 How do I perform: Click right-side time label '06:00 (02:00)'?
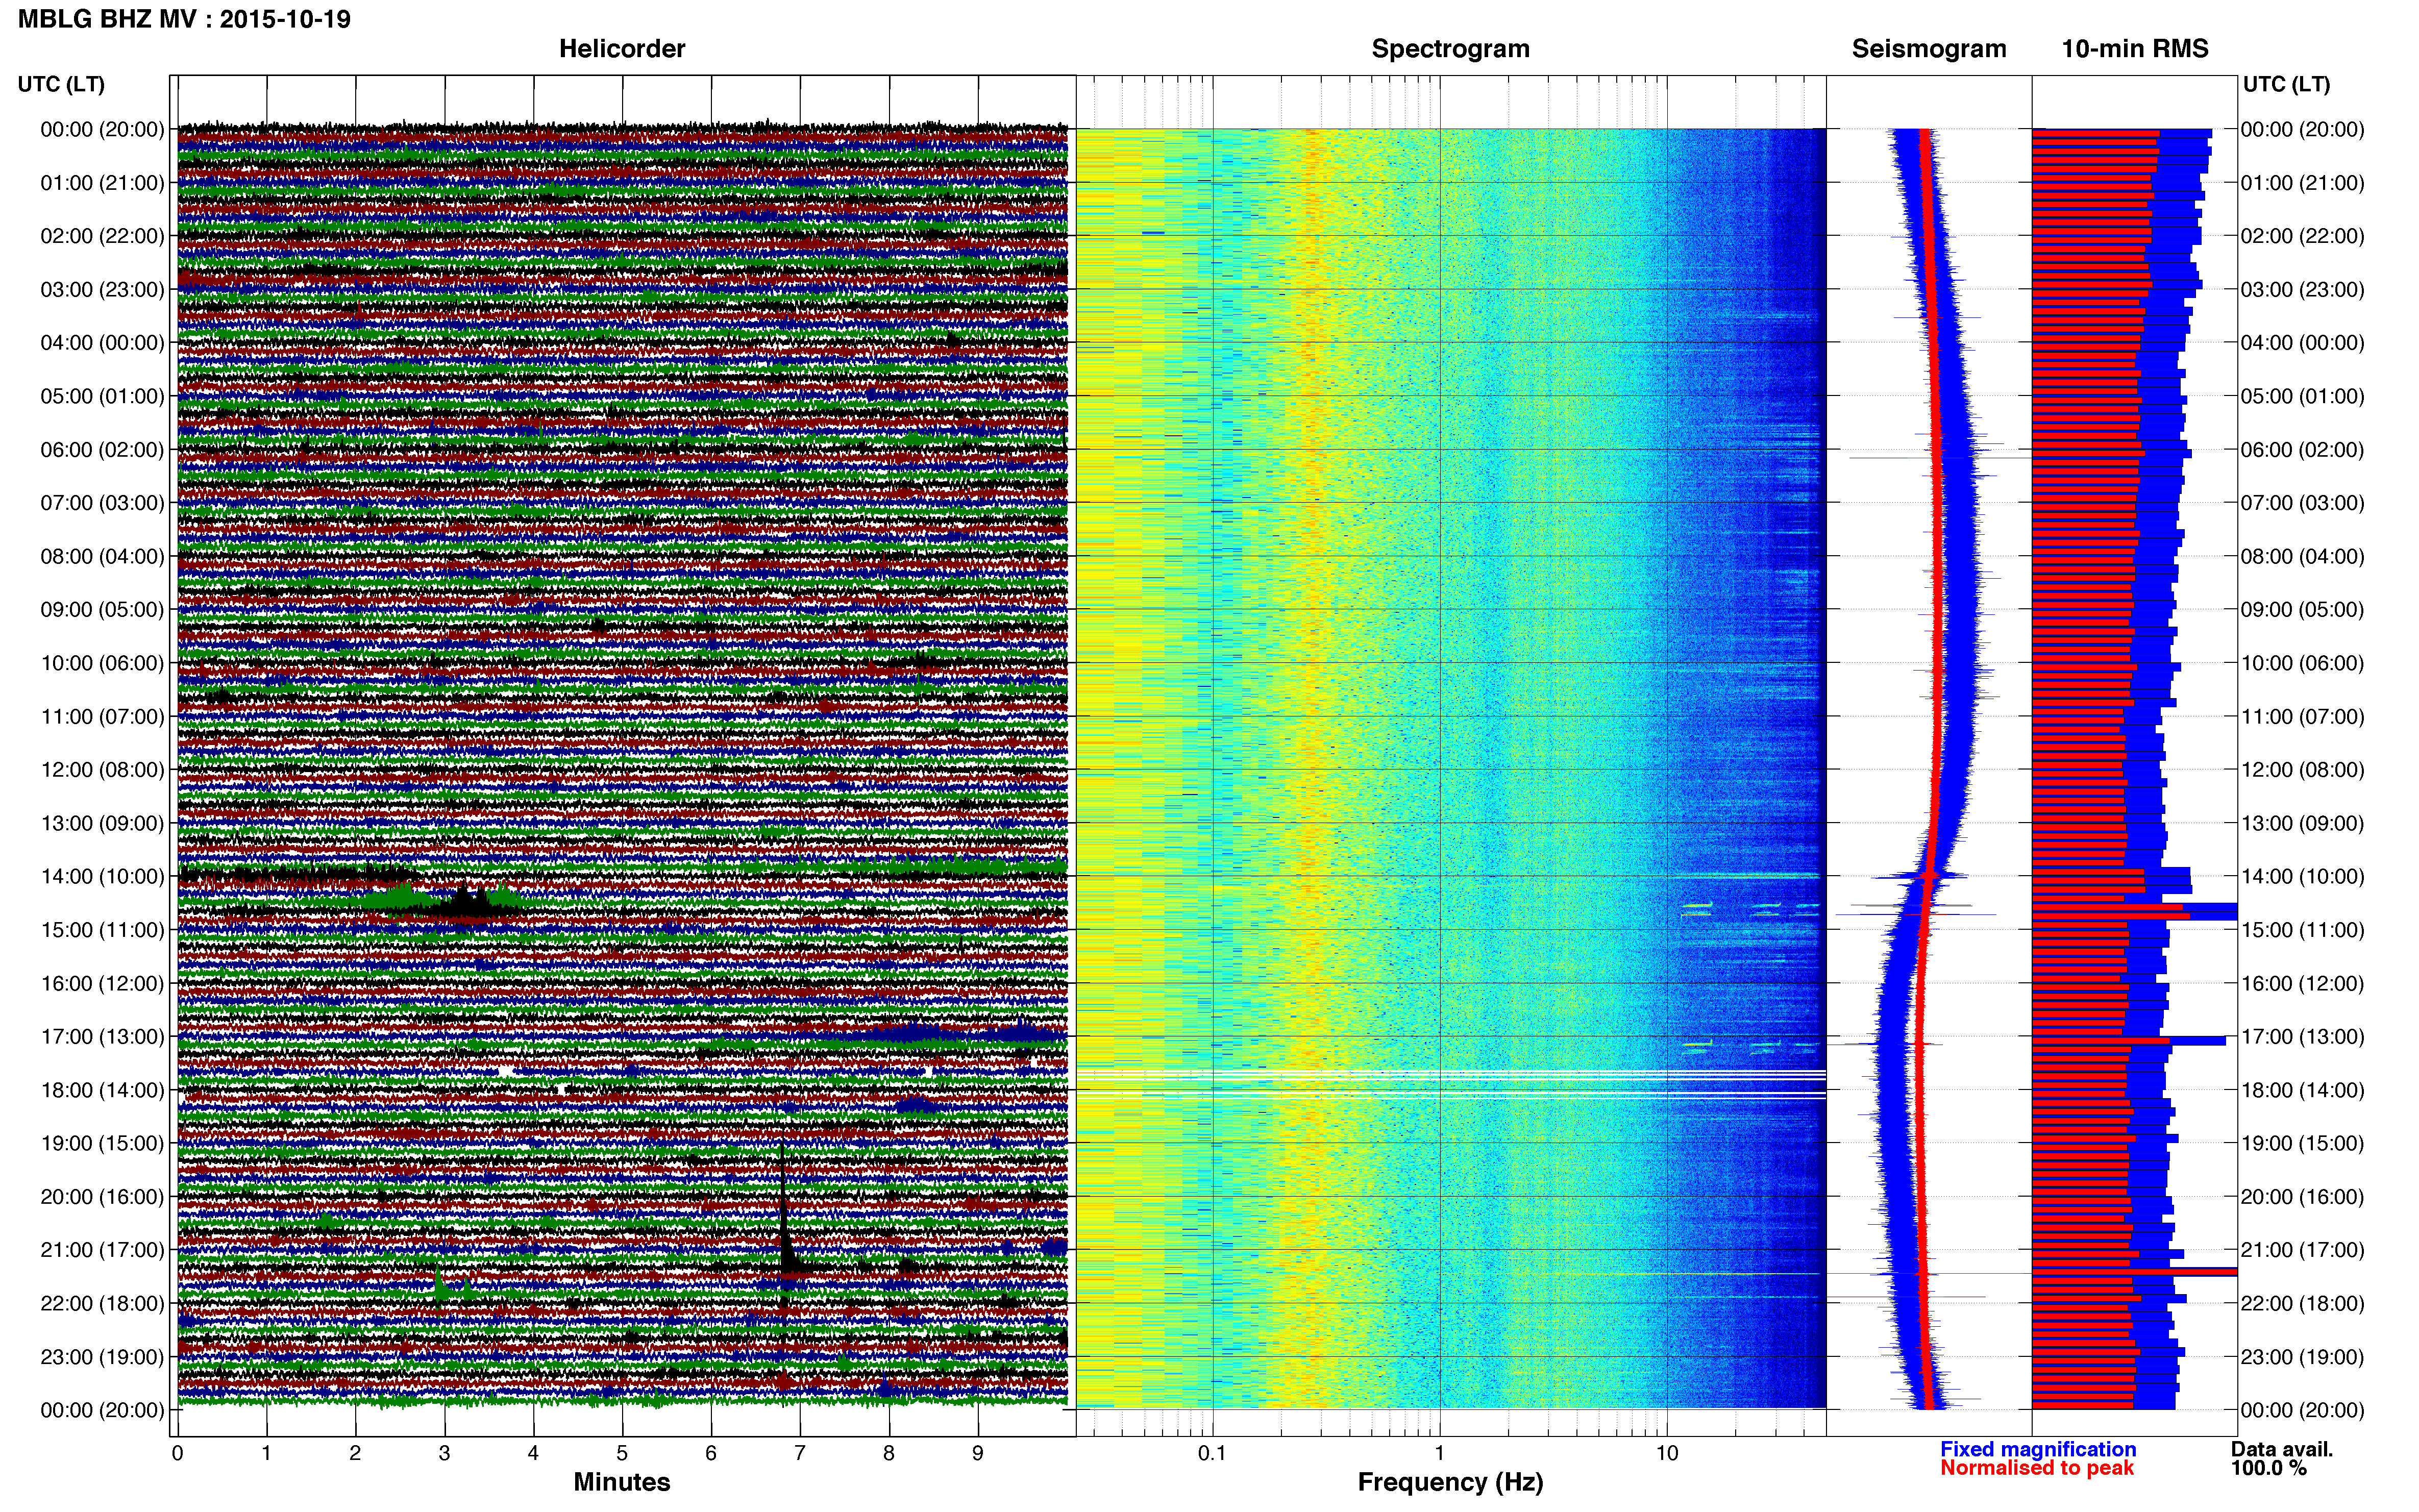click(2302, 450)
